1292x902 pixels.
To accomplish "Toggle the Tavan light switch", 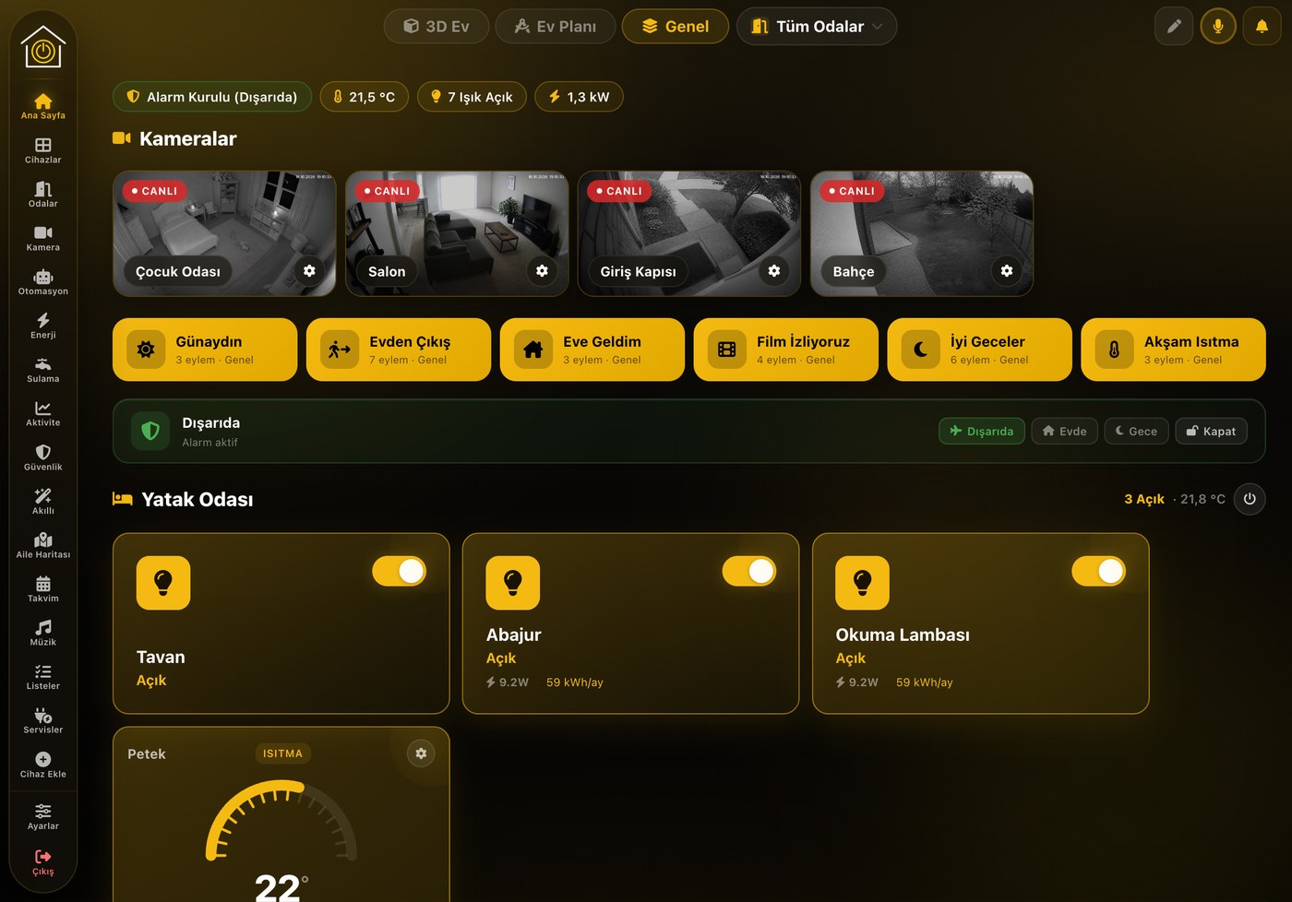I will click(x=399, y=571).
